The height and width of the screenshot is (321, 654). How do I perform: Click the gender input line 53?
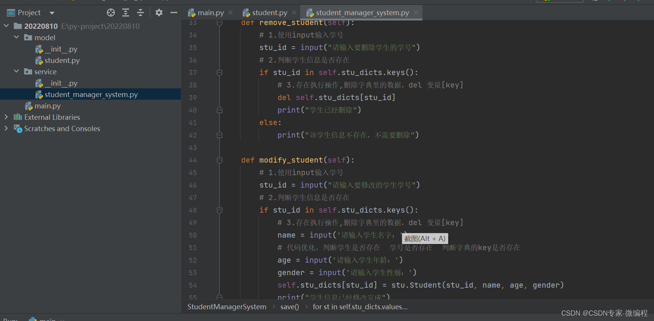[x=347, y=272]
